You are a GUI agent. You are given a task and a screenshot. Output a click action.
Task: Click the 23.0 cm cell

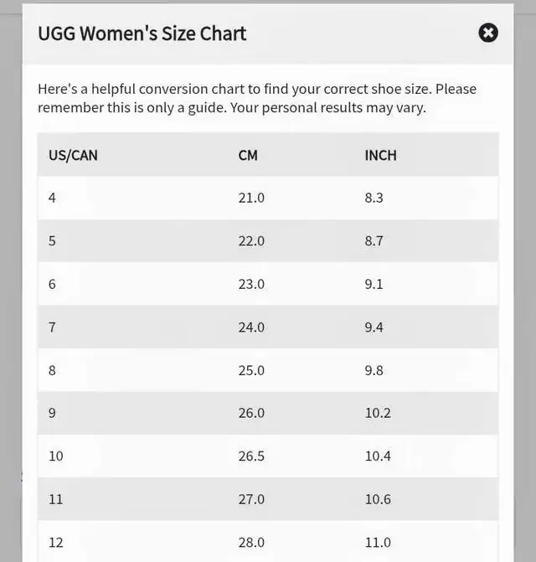coord(251,284)
